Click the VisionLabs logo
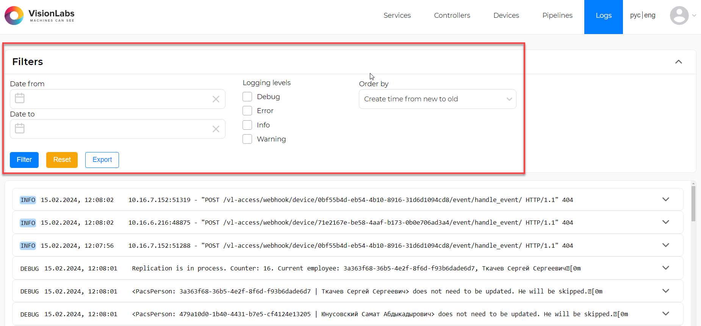The width and height of the screenshot is (701, 326). click(x=39, y=16)
